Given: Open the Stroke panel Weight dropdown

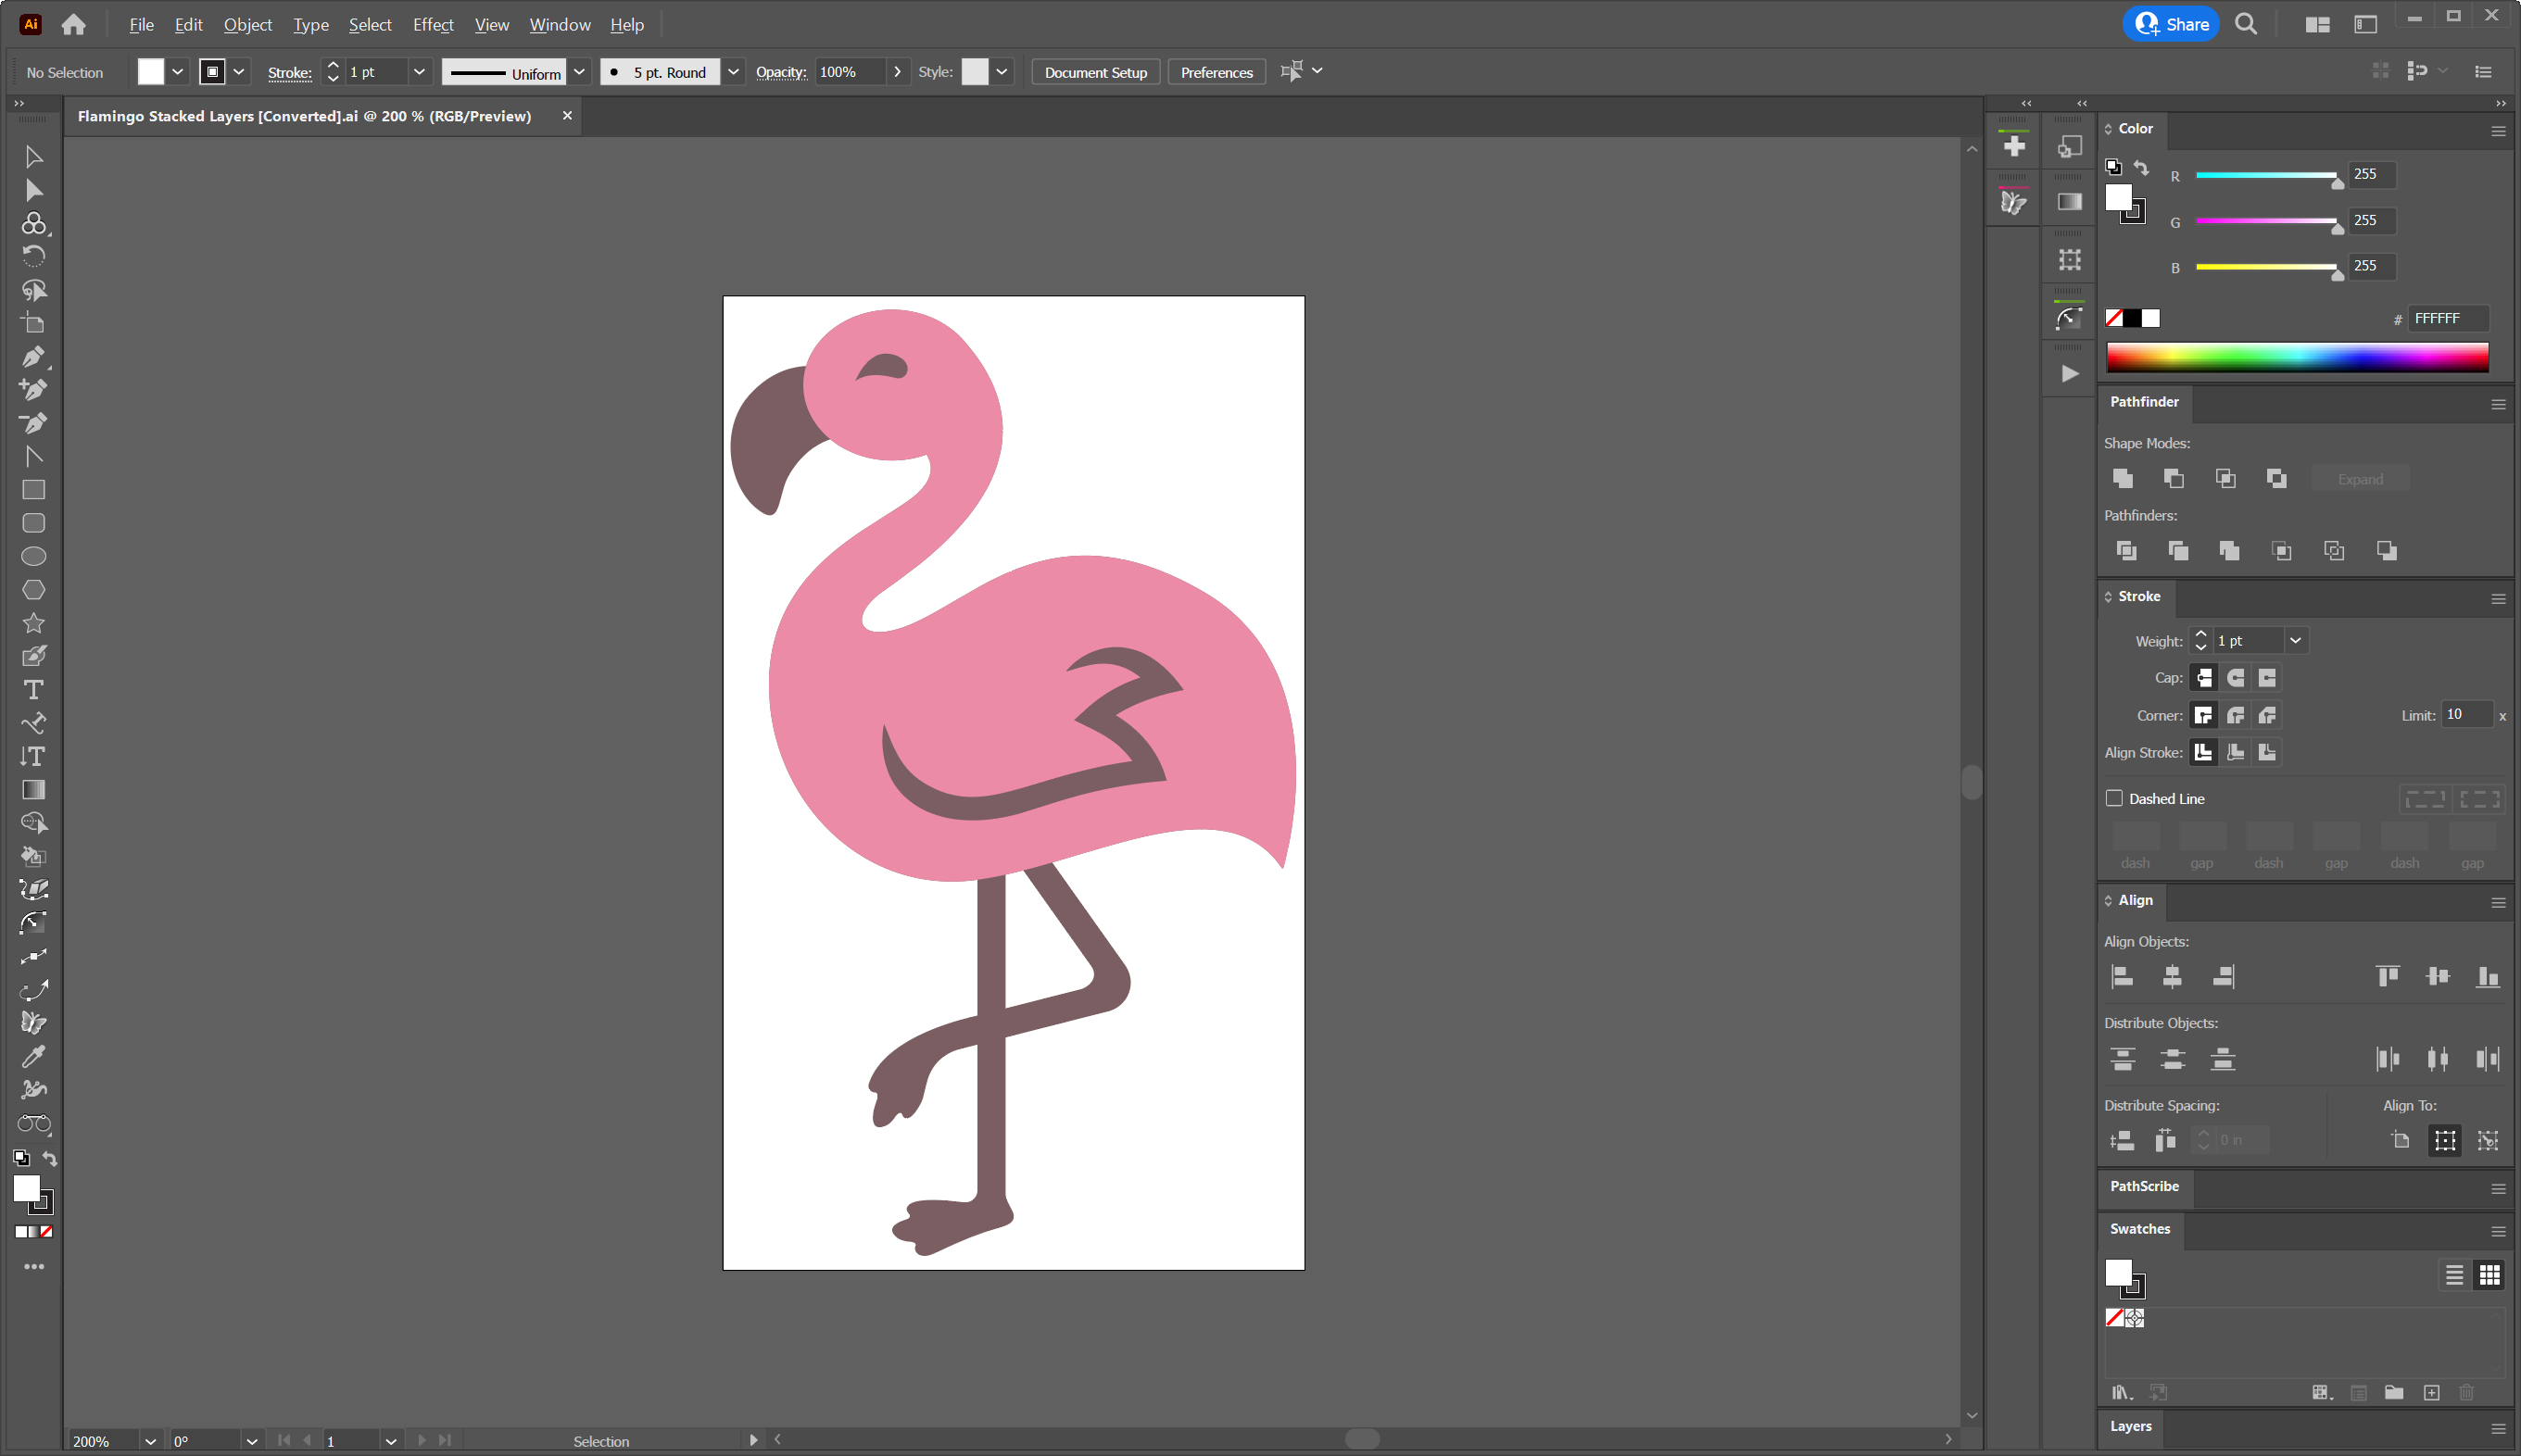Looking at the screenshot, I should click(x=2296, y=641).
